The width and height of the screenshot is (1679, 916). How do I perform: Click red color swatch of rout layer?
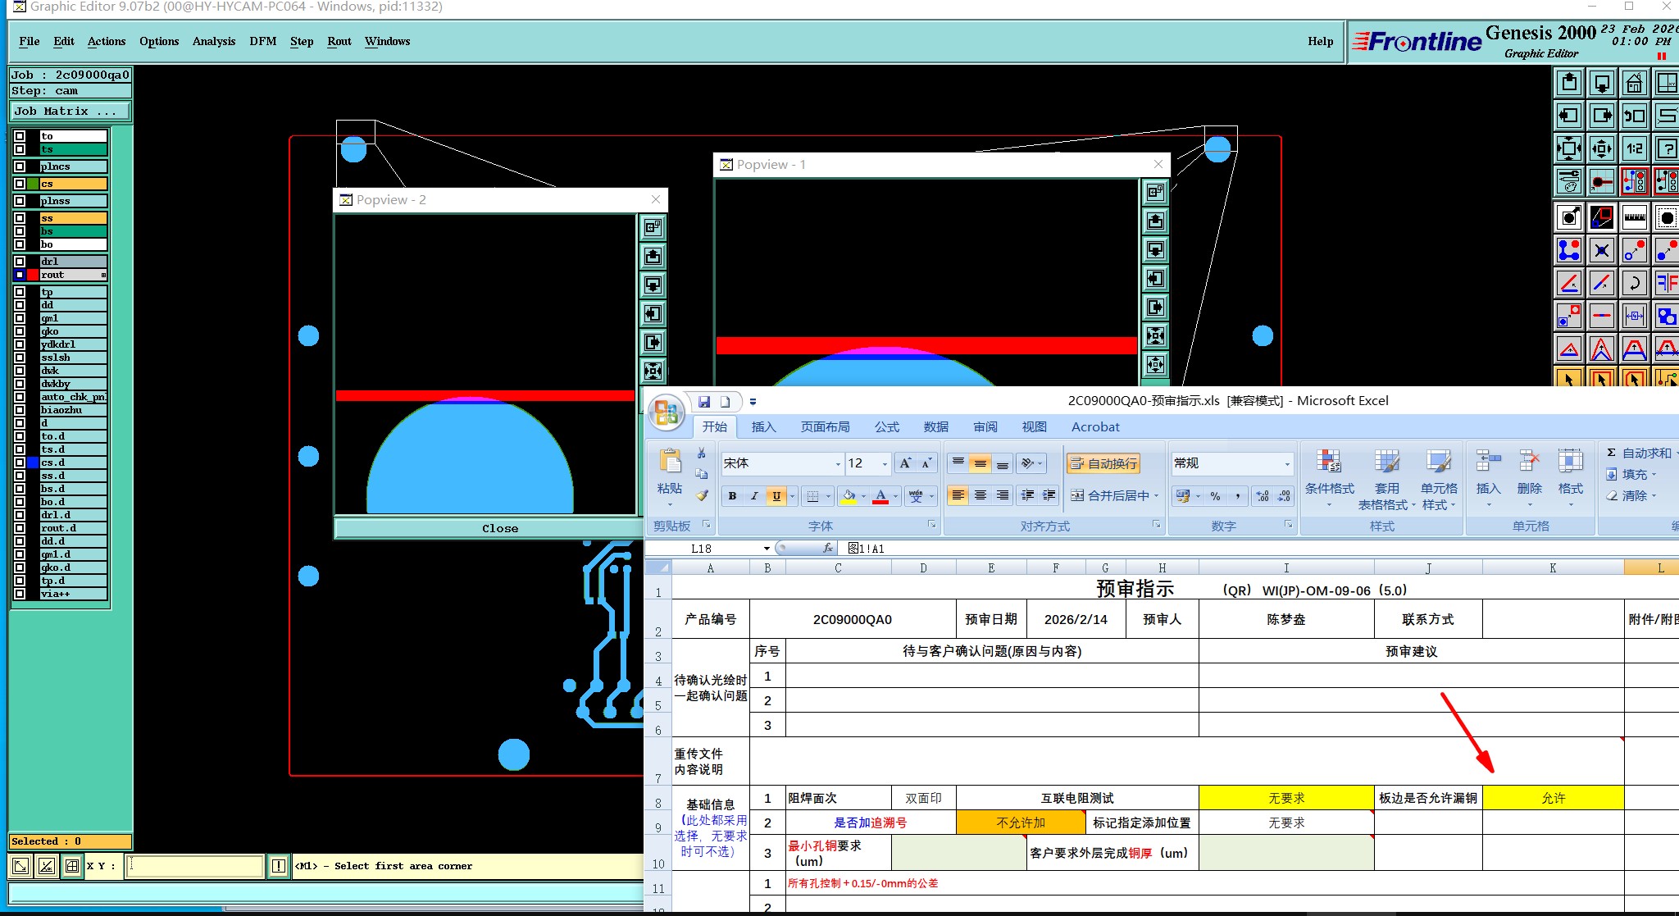[33, 275]
